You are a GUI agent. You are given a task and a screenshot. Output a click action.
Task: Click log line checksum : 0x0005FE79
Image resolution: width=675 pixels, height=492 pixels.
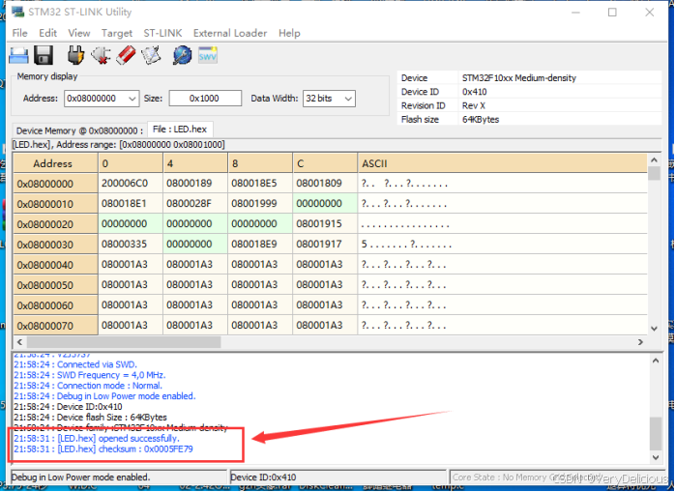[103, 449]
